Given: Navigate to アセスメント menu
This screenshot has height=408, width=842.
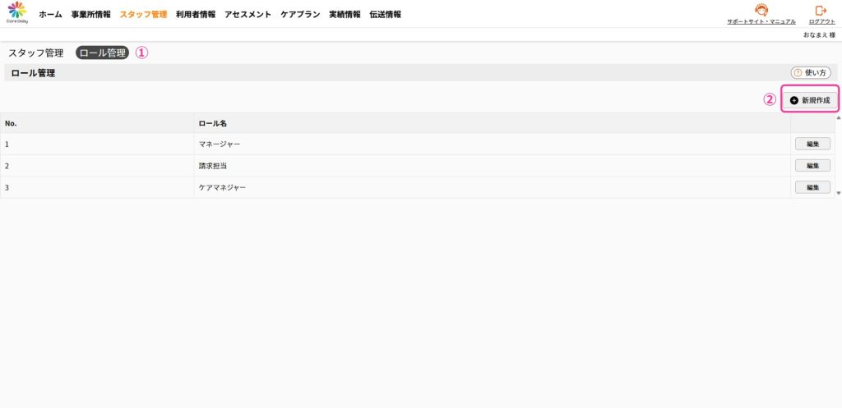Looking at the screenshot, I should 248,15.
